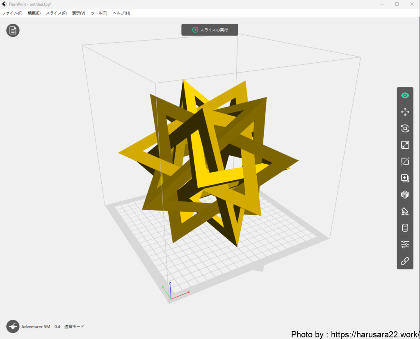Viewport: 420px width, 339px height.
Task: Expand the ツール(T) menu
Action: pyautogui.click(x=99, y=13)
